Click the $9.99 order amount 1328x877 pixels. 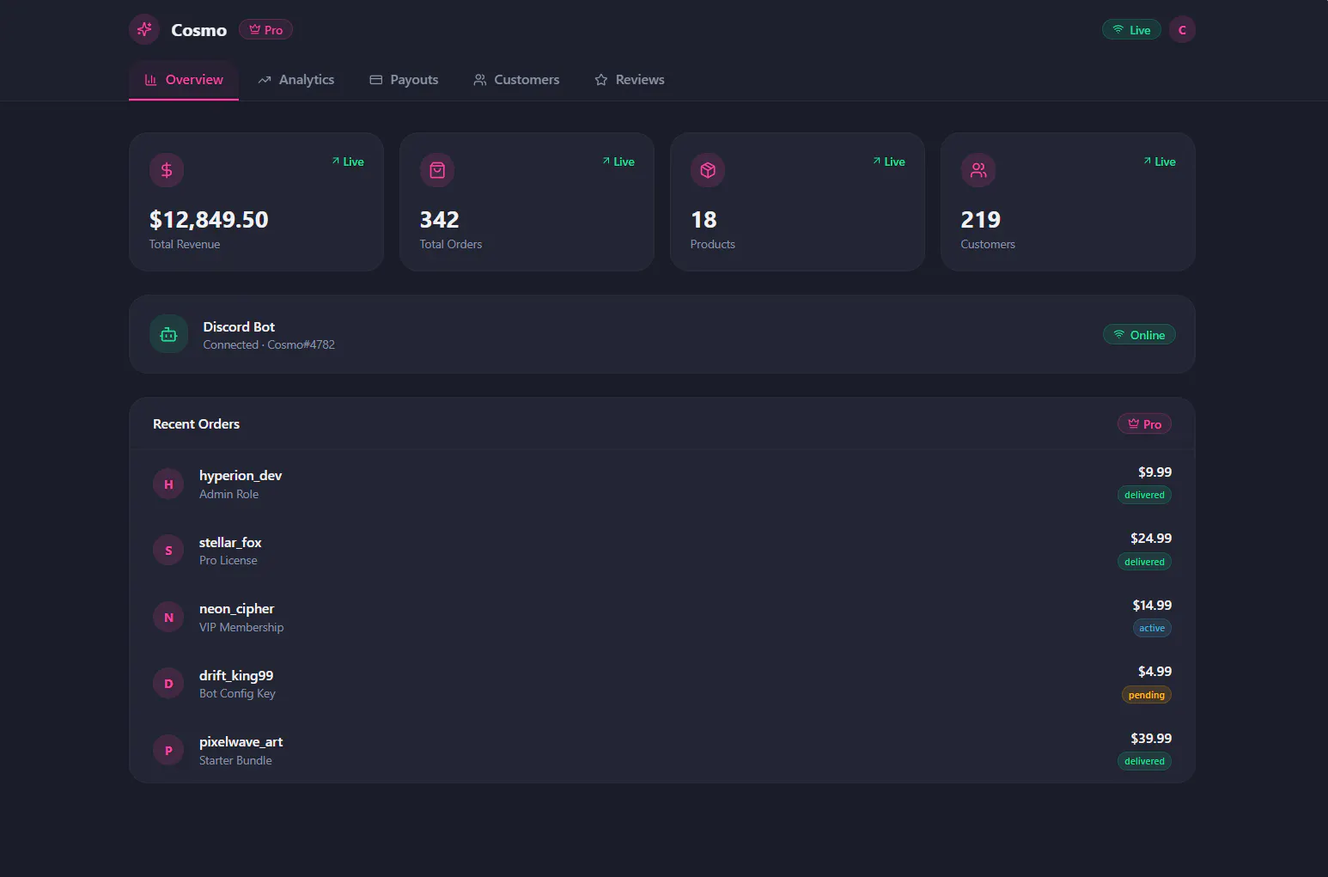click(1154, 472)
